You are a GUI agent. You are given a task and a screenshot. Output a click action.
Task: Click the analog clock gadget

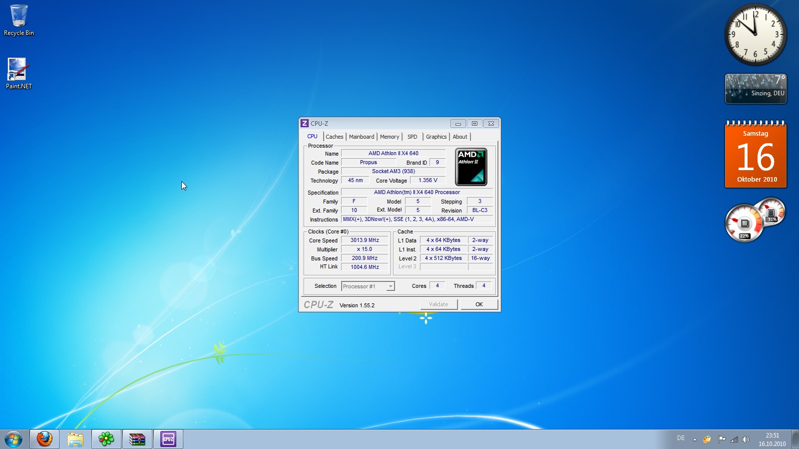pyautogui.click(x=756, y=34)
